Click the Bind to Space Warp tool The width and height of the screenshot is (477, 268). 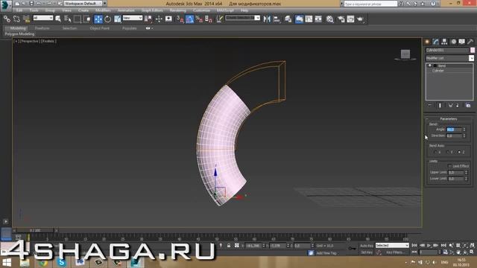click(x=27, y=19)
